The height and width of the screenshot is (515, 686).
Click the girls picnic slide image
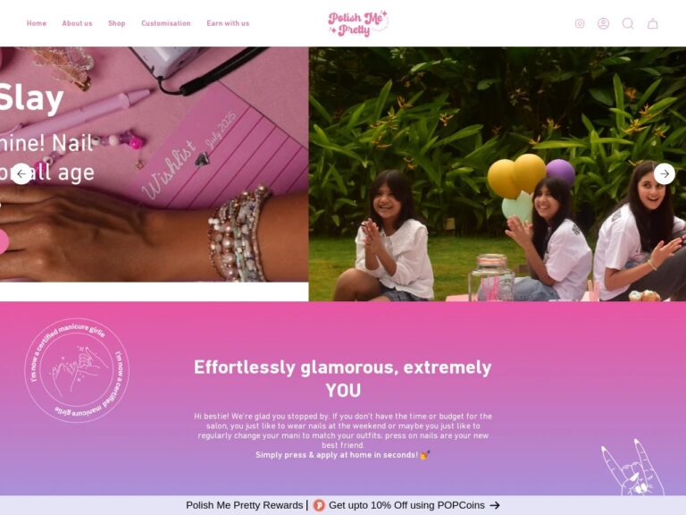pyautogui.click(x=497, y=173)
